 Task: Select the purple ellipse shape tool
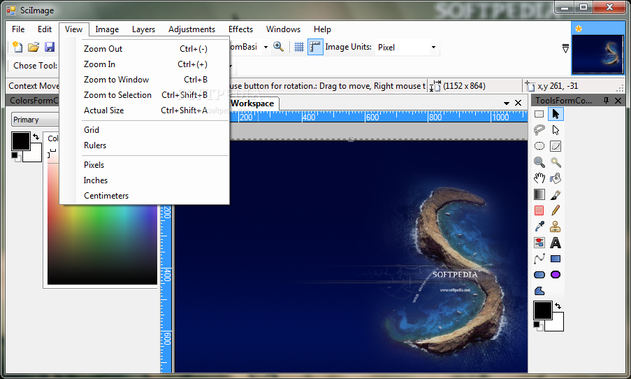556,275
